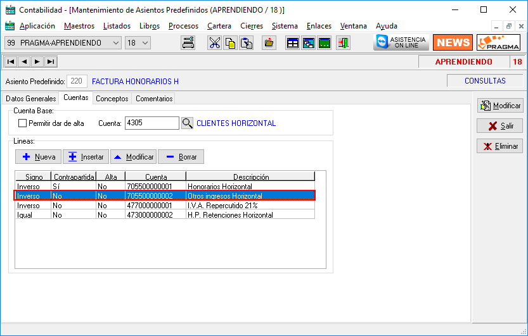Click the Cuenta input field 4305
The height and width of the screenshot is (336, 528).
(152, 123)
